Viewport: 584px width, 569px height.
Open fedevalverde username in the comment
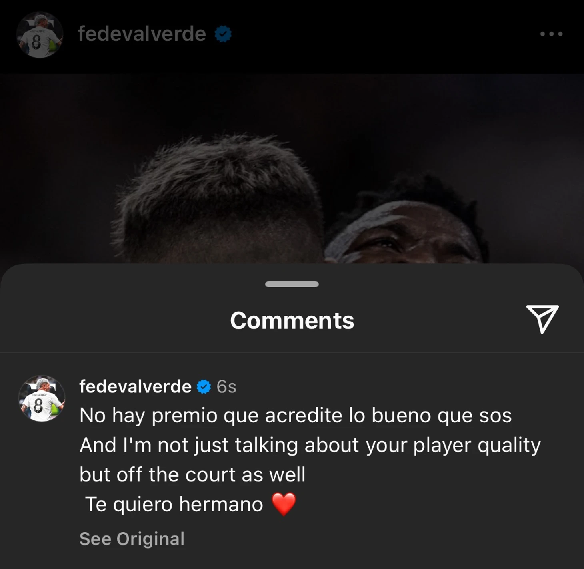[135, 386]
